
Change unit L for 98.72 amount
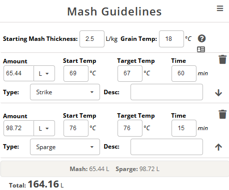point(44,128)
